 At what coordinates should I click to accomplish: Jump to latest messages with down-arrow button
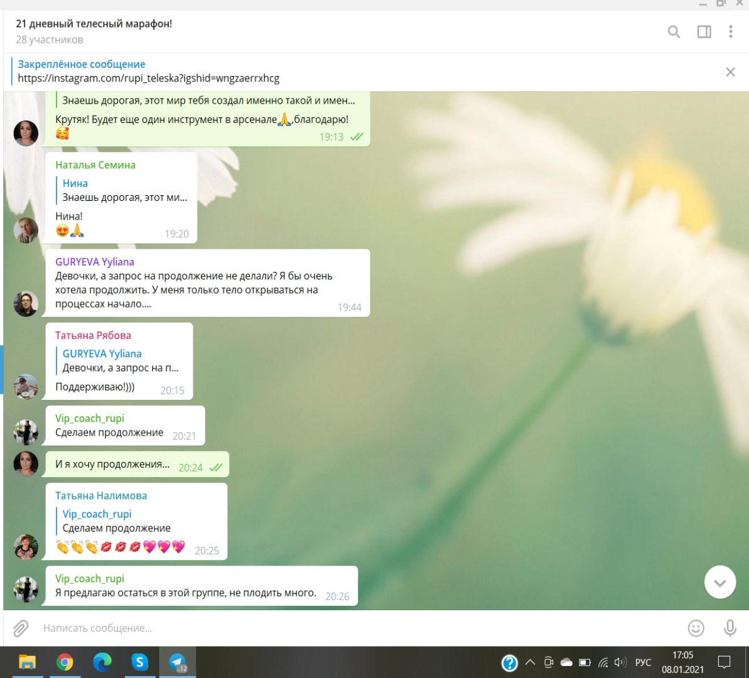[720, 582]
